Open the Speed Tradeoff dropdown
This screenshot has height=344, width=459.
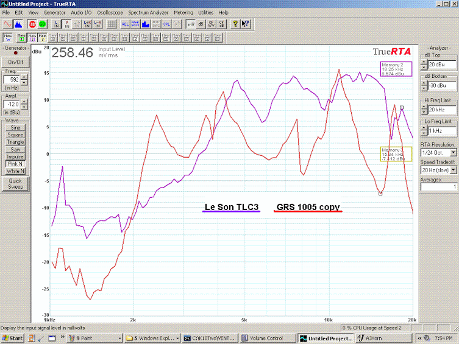pos(454,170)
